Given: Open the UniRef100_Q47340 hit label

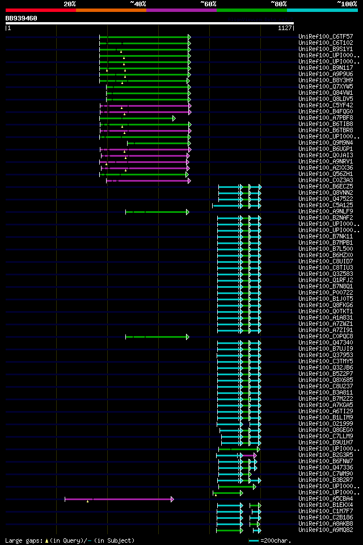Looking at the screenshot, I should pyautogui.click(x=326, y=343).
